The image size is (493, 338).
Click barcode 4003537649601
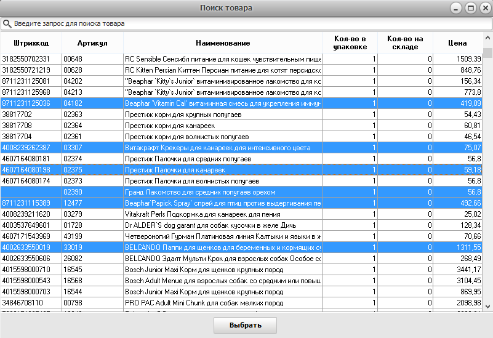[26, 225]
